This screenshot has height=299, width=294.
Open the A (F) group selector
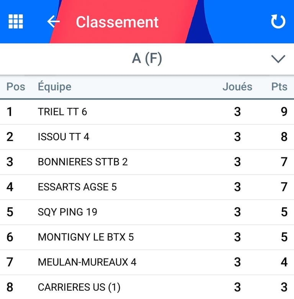tap(147, 59)
